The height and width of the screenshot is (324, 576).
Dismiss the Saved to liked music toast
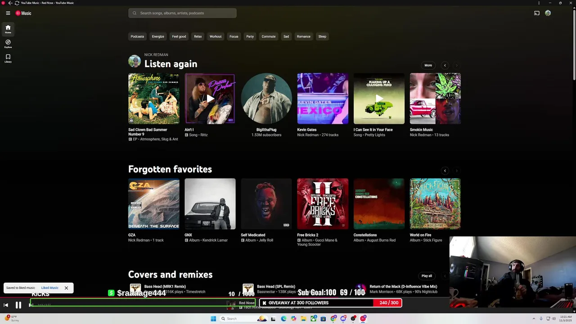[x=66, y=288]
